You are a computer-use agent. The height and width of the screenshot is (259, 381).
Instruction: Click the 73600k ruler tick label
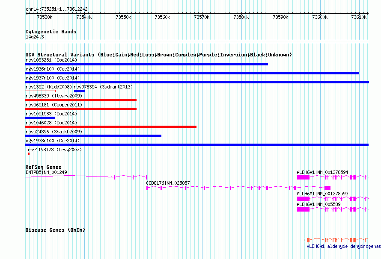[320, 17]
